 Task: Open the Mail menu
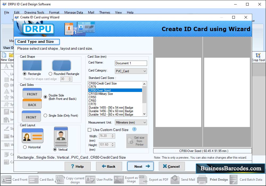click(x=91, y=12)
